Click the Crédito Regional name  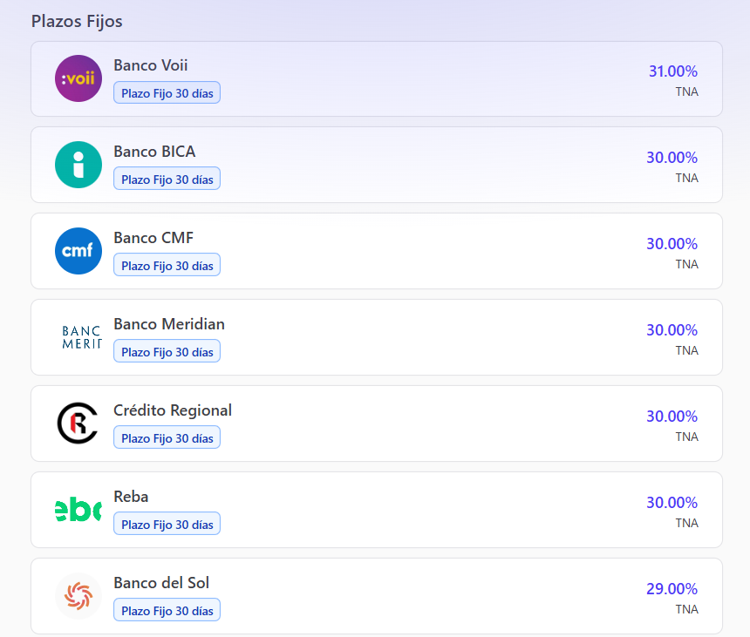pos(173,410)
